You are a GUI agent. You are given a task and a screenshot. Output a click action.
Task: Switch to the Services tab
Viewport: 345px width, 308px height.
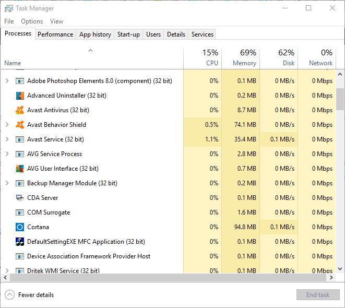[x=203, y=34]
